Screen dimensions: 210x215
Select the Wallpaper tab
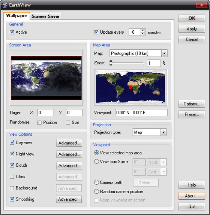[16, 16]
